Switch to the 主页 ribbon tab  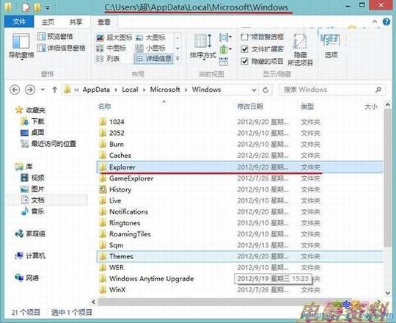pyautogui.click(x=48, y=22)
